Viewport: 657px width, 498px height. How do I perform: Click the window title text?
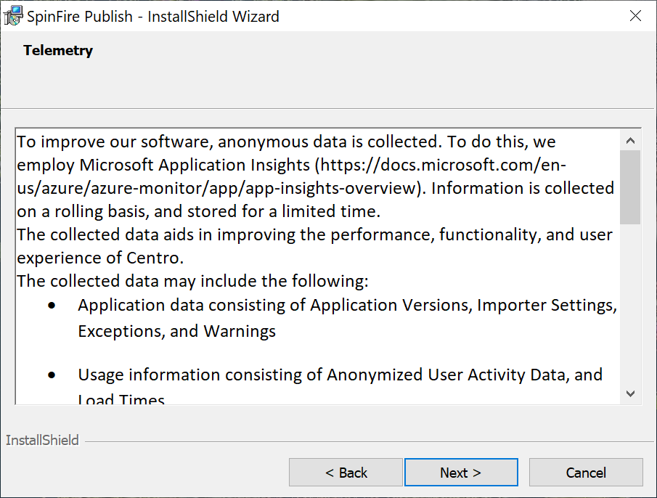(x=153, y=16)
